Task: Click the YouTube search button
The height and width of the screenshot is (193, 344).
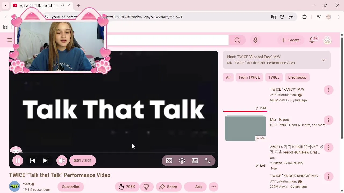Action: tap(237, 40)
